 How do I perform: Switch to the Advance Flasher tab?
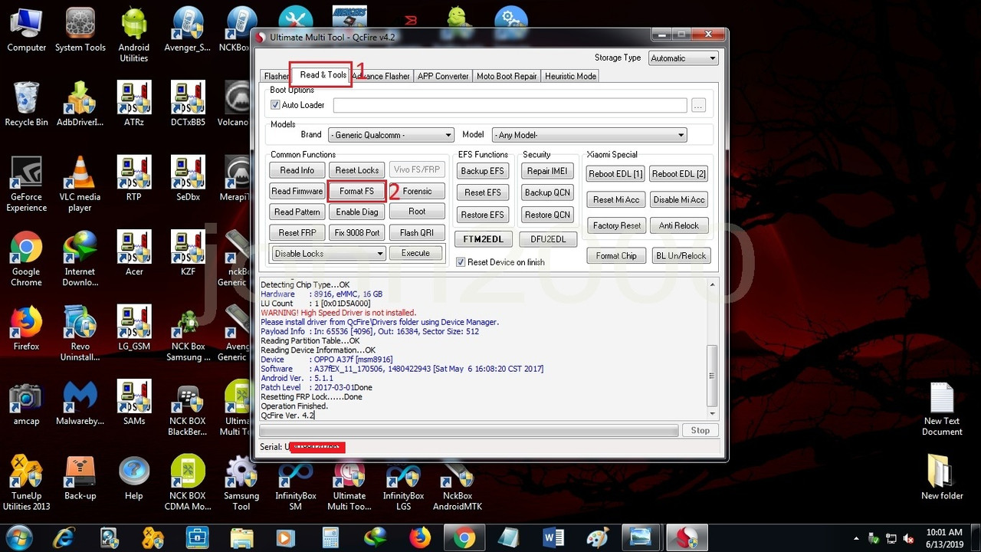[382, 76]
